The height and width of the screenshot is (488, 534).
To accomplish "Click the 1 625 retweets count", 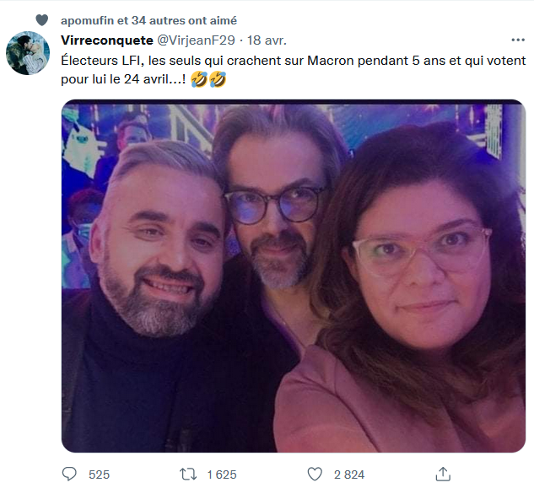I will click(x=221, y=475).
